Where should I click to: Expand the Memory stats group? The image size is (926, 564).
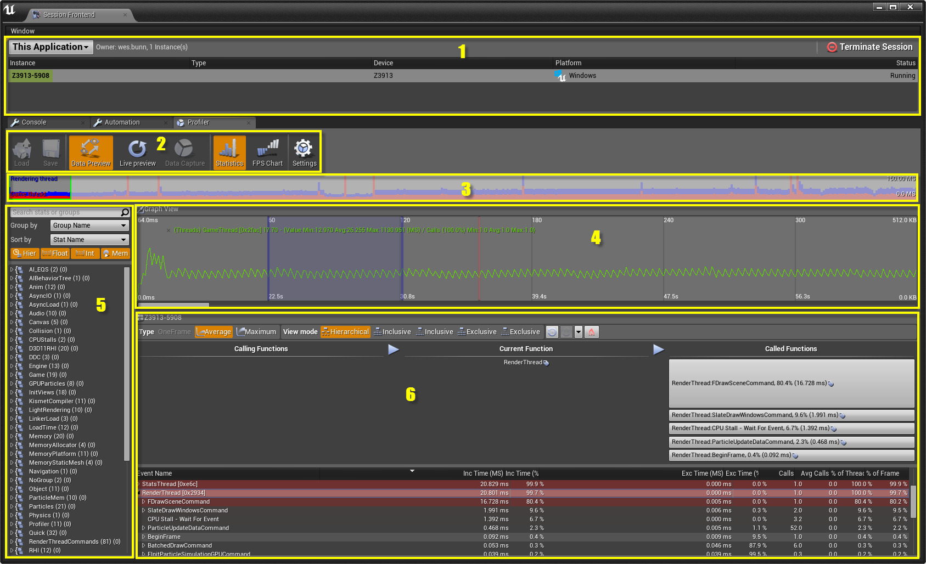12,437
